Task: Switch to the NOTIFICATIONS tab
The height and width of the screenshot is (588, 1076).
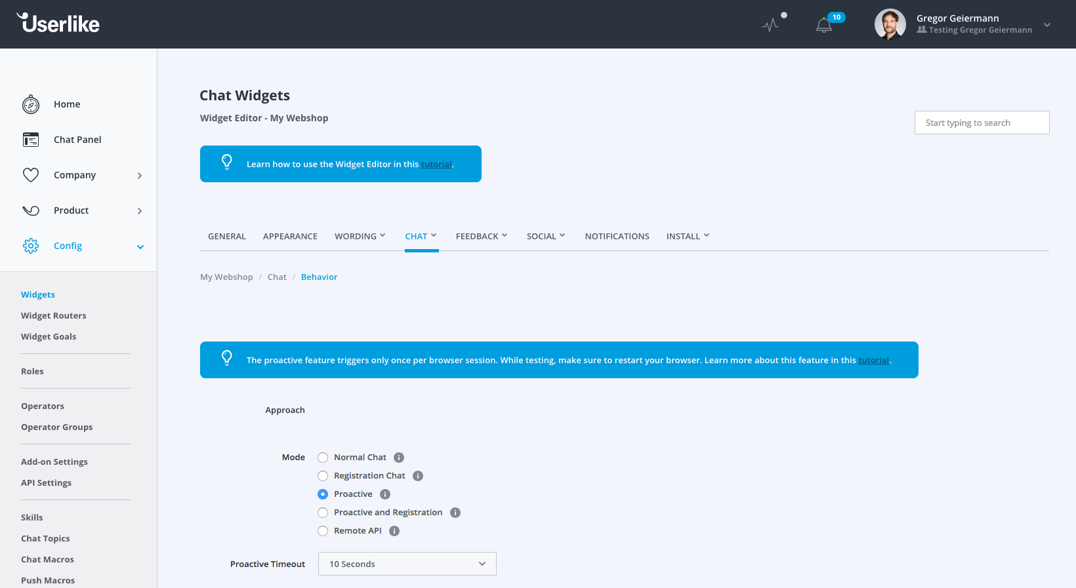Action: (617, 236)
